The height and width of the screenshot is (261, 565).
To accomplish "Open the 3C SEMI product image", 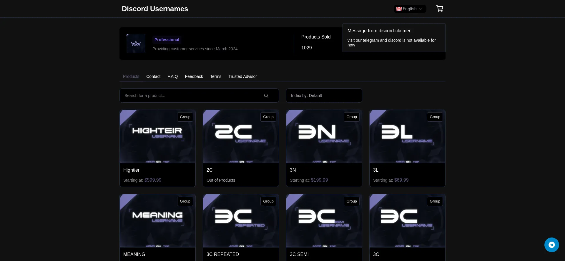I will click(324, 221).
